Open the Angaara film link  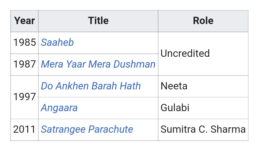click(59, 108)
